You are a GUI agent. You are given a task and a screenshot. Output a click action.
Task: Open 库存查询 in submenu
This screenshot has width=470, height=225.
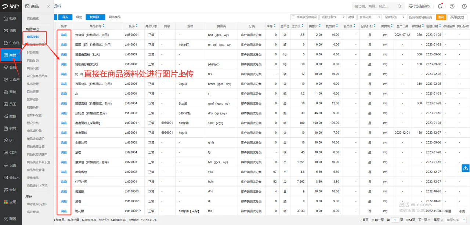tap(33, 212)
